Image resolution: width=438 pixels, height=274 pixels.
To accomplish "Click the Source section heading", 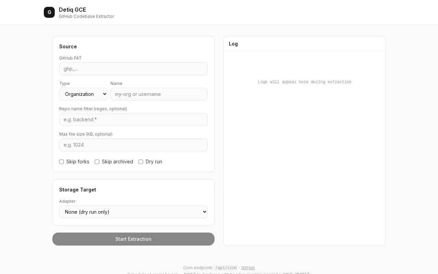I will (68, 47).
